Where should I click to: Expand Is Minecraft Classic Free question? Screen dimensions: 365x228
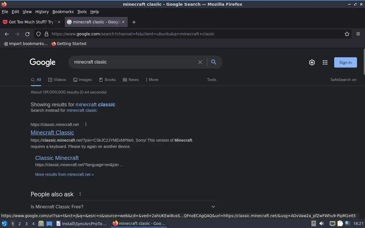[x=123, y=207]
